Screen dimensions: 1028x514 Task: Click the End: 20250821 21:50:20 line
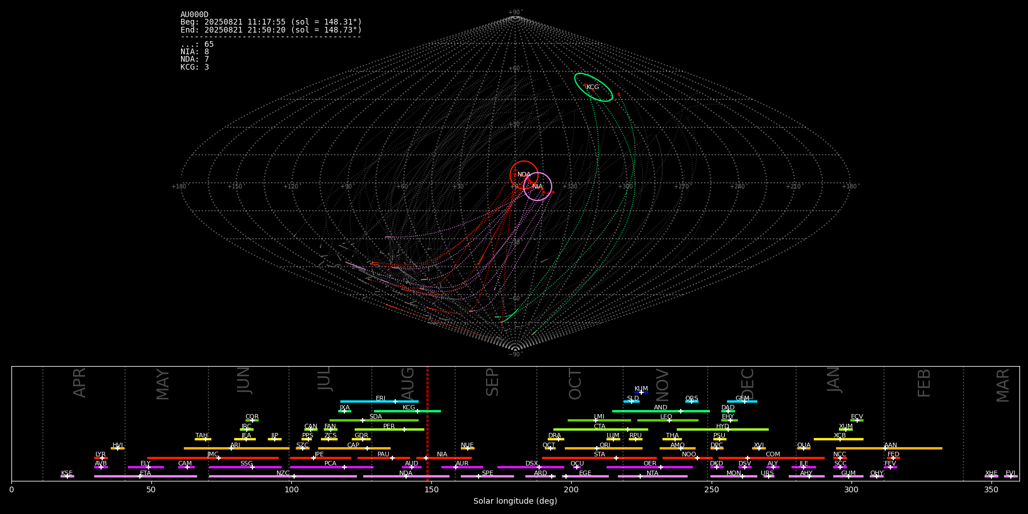[271, 30]
